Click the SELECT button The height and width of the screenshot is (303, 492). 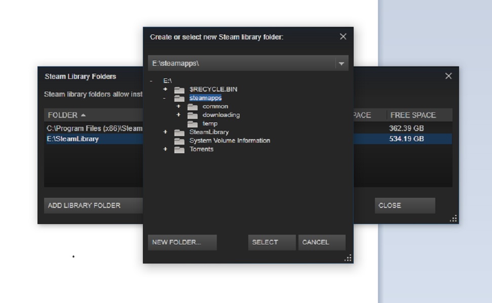pyautogui.click(x=272, y=242)
